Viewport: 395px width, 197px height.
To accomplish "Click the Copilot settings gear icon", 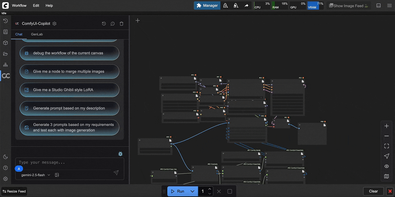I will tap(54, 23).
